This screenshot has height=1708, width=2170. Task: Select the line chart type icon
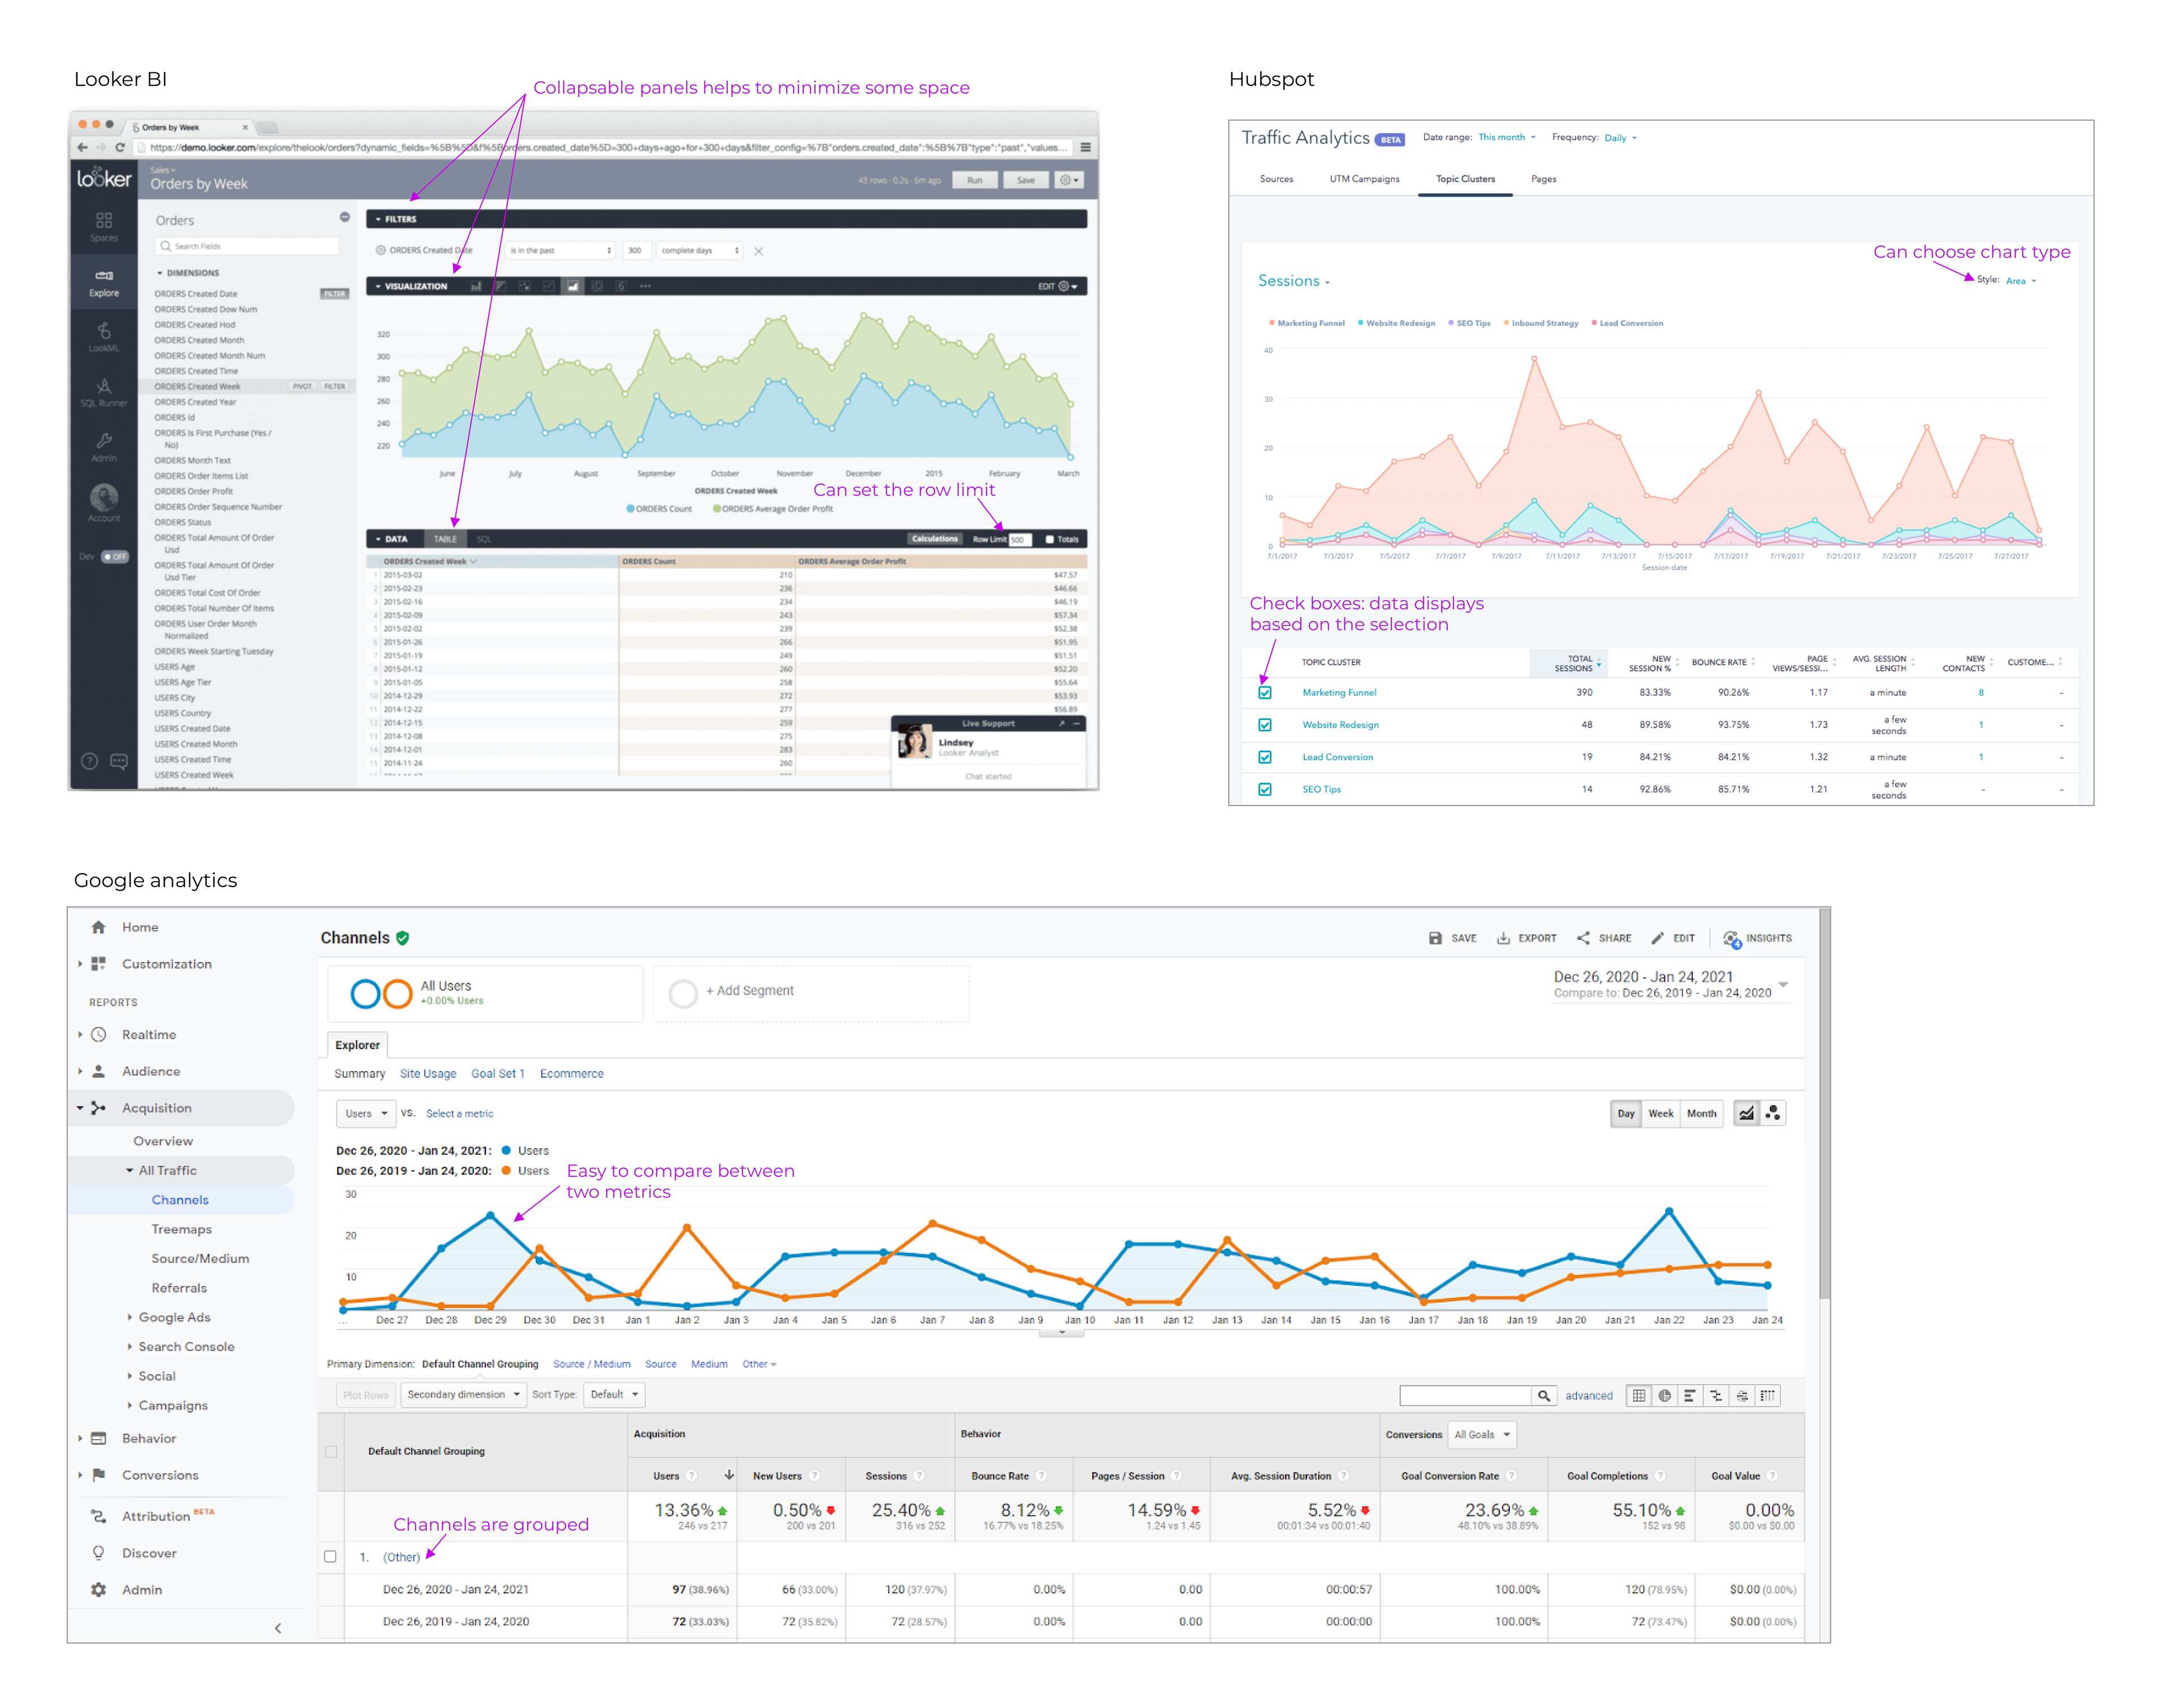click(x=1746, y=1113)
